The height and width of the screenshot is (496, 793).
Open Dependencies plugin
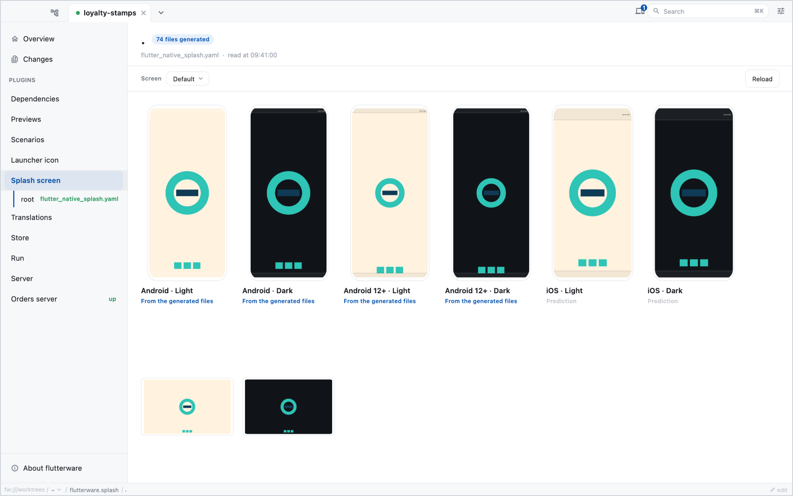point(64,99)
